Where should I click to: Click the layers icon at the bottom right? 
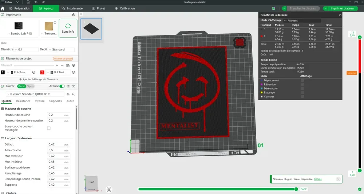(360, 190)
